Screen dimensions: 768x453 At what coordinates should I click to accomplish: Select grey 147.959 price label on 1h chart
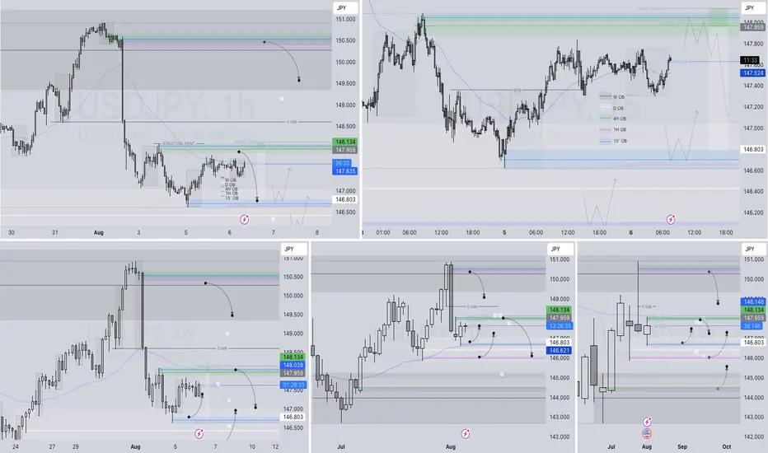345,150
